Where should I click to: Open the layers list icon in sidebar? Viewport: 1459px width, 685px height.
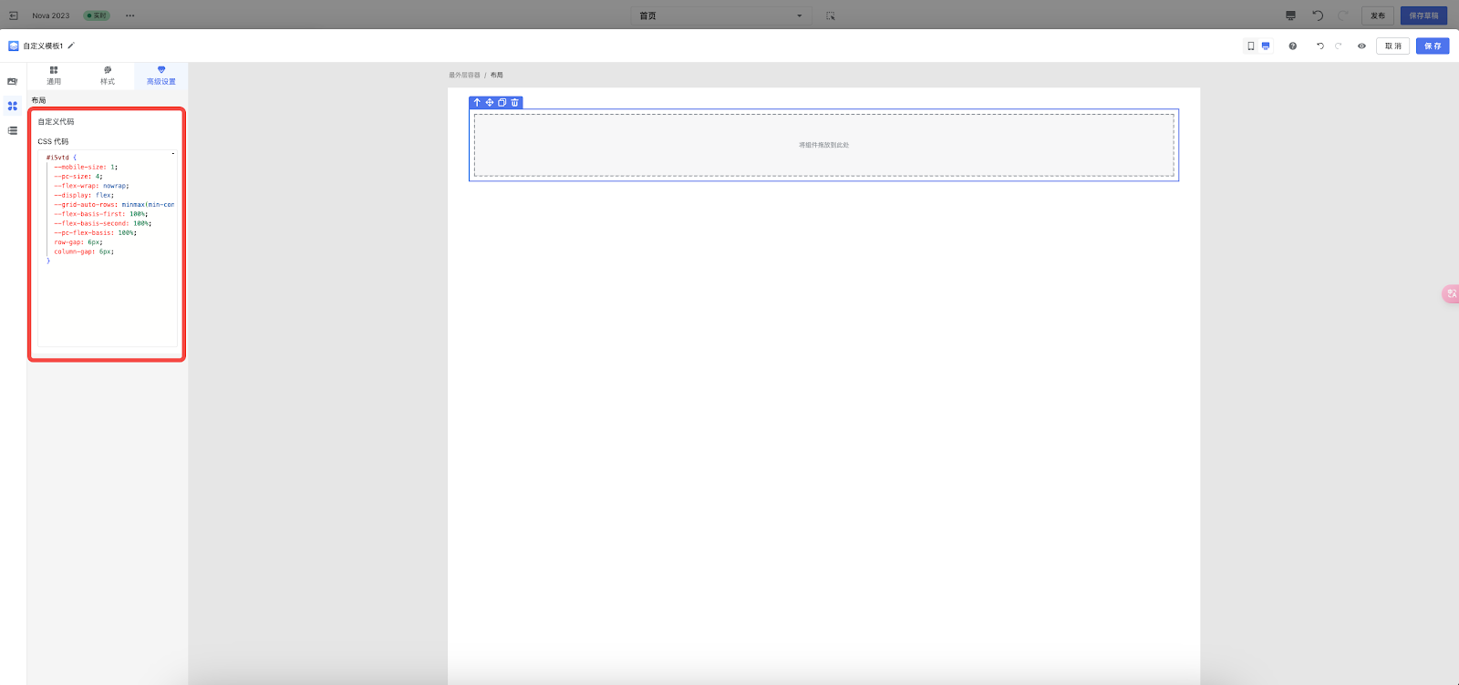coord(13,130)
